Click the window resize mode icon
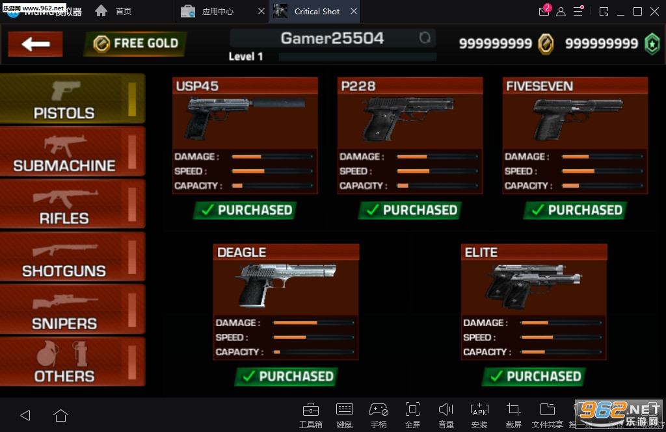Screen dimensions: 666x432 click(x=604, y=12)
